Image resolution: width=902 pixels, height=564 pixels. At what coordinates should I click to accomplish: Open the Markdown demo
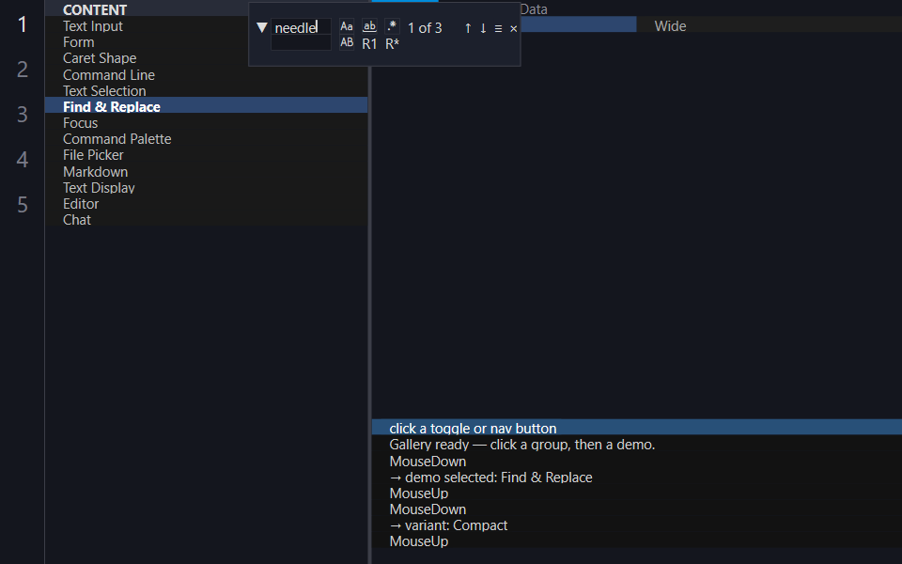tap(206, 171)
